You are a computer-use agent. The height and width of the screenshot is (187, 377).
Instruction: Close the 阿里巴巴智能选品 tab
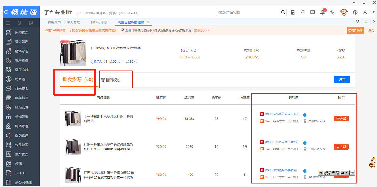148,22
